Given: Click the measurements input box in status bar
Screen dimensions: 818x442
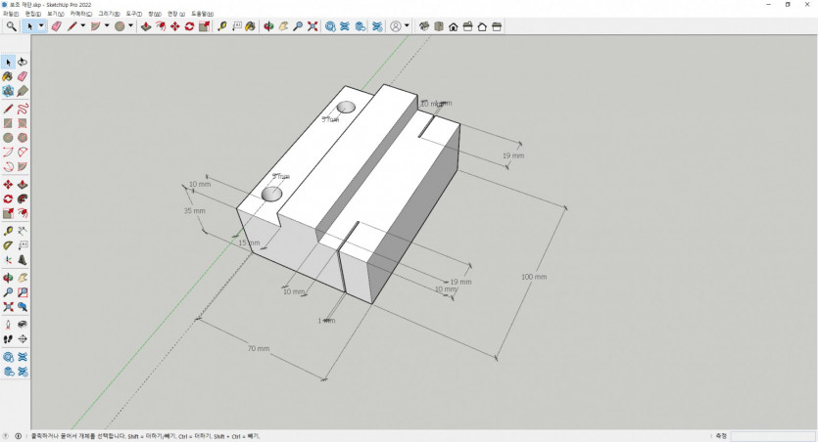Looking at the screenshot, I should click(772, 436).
